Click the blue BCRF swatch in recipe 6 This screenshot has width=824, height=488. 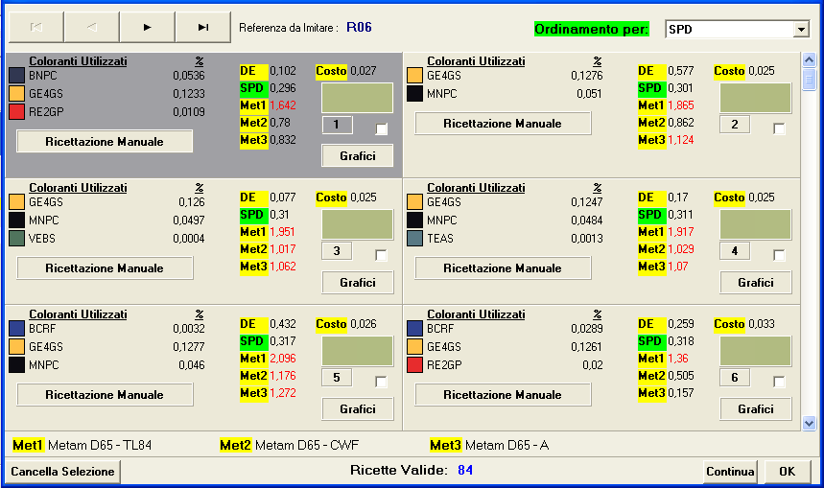pos(414,328)
